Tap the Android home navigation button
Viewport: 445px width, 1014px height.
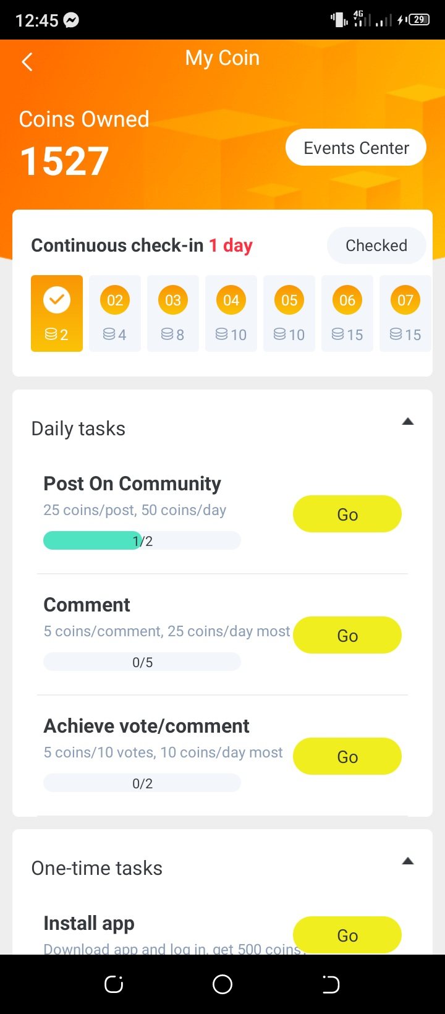(222, 984)
